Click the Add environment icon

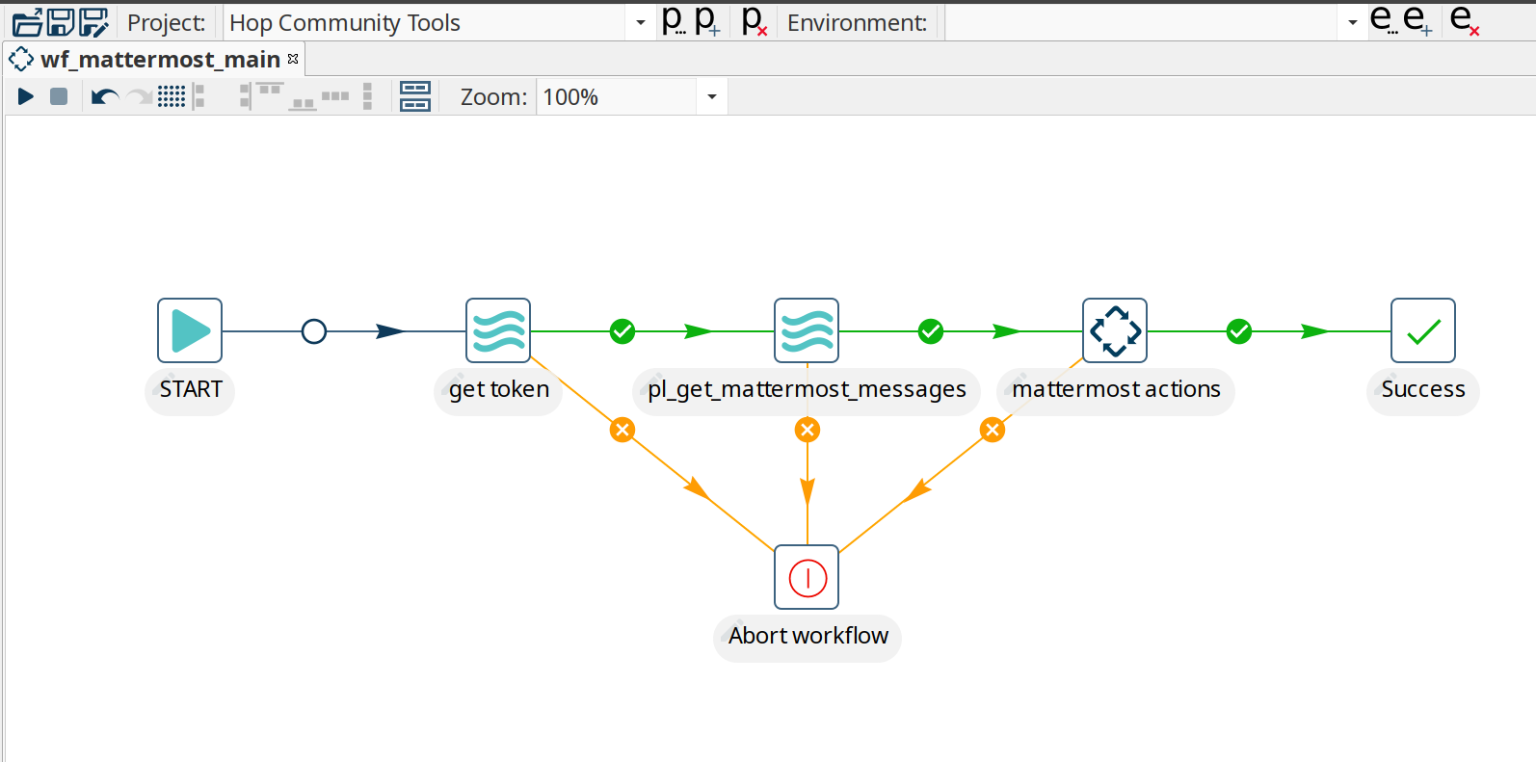tap(1417, 21)
